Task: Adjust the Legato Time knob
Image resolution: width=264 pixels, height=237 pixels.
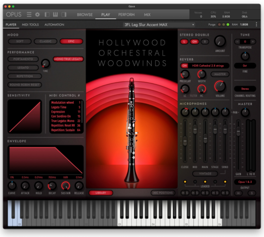Action: [45, 63]
